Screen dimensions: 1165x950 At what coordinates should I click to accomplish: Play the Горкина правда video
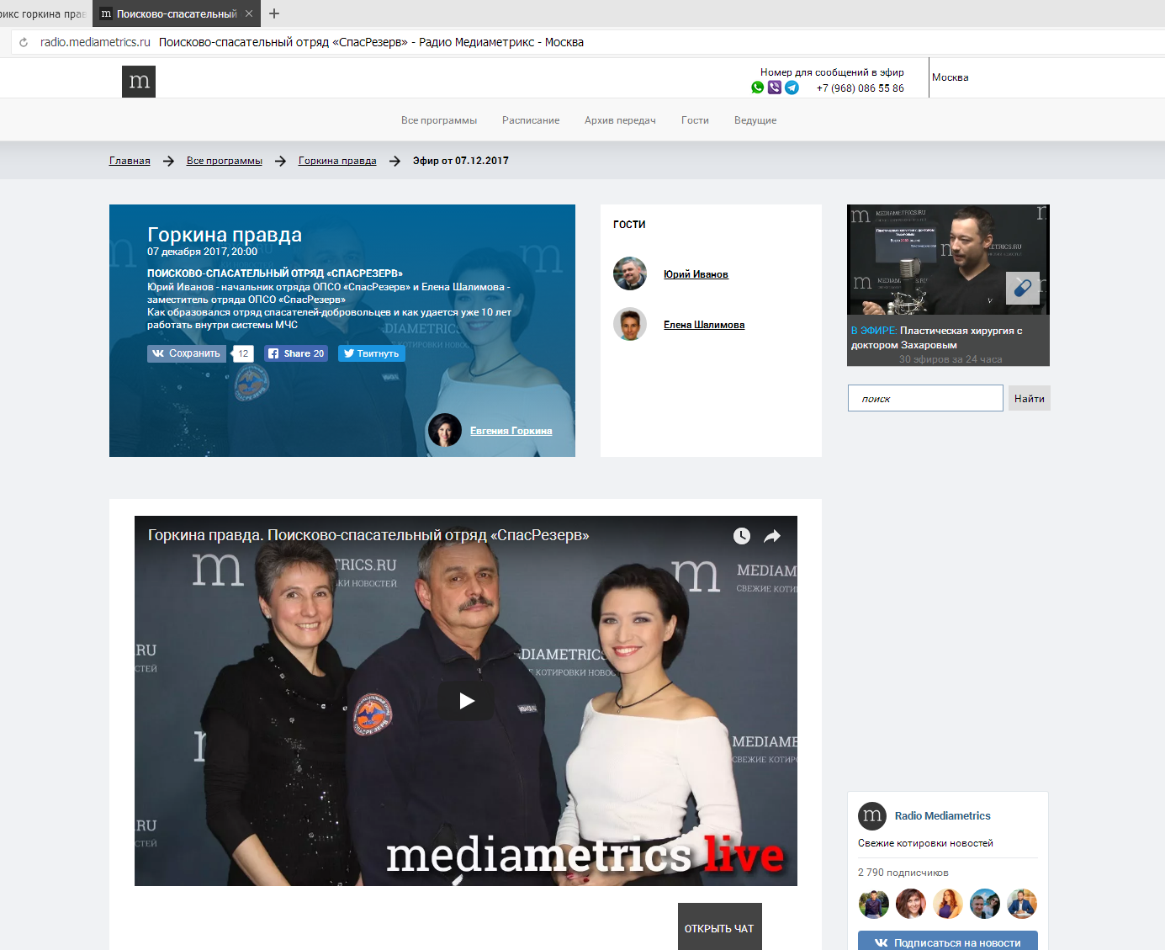click(x=466, y=701)
